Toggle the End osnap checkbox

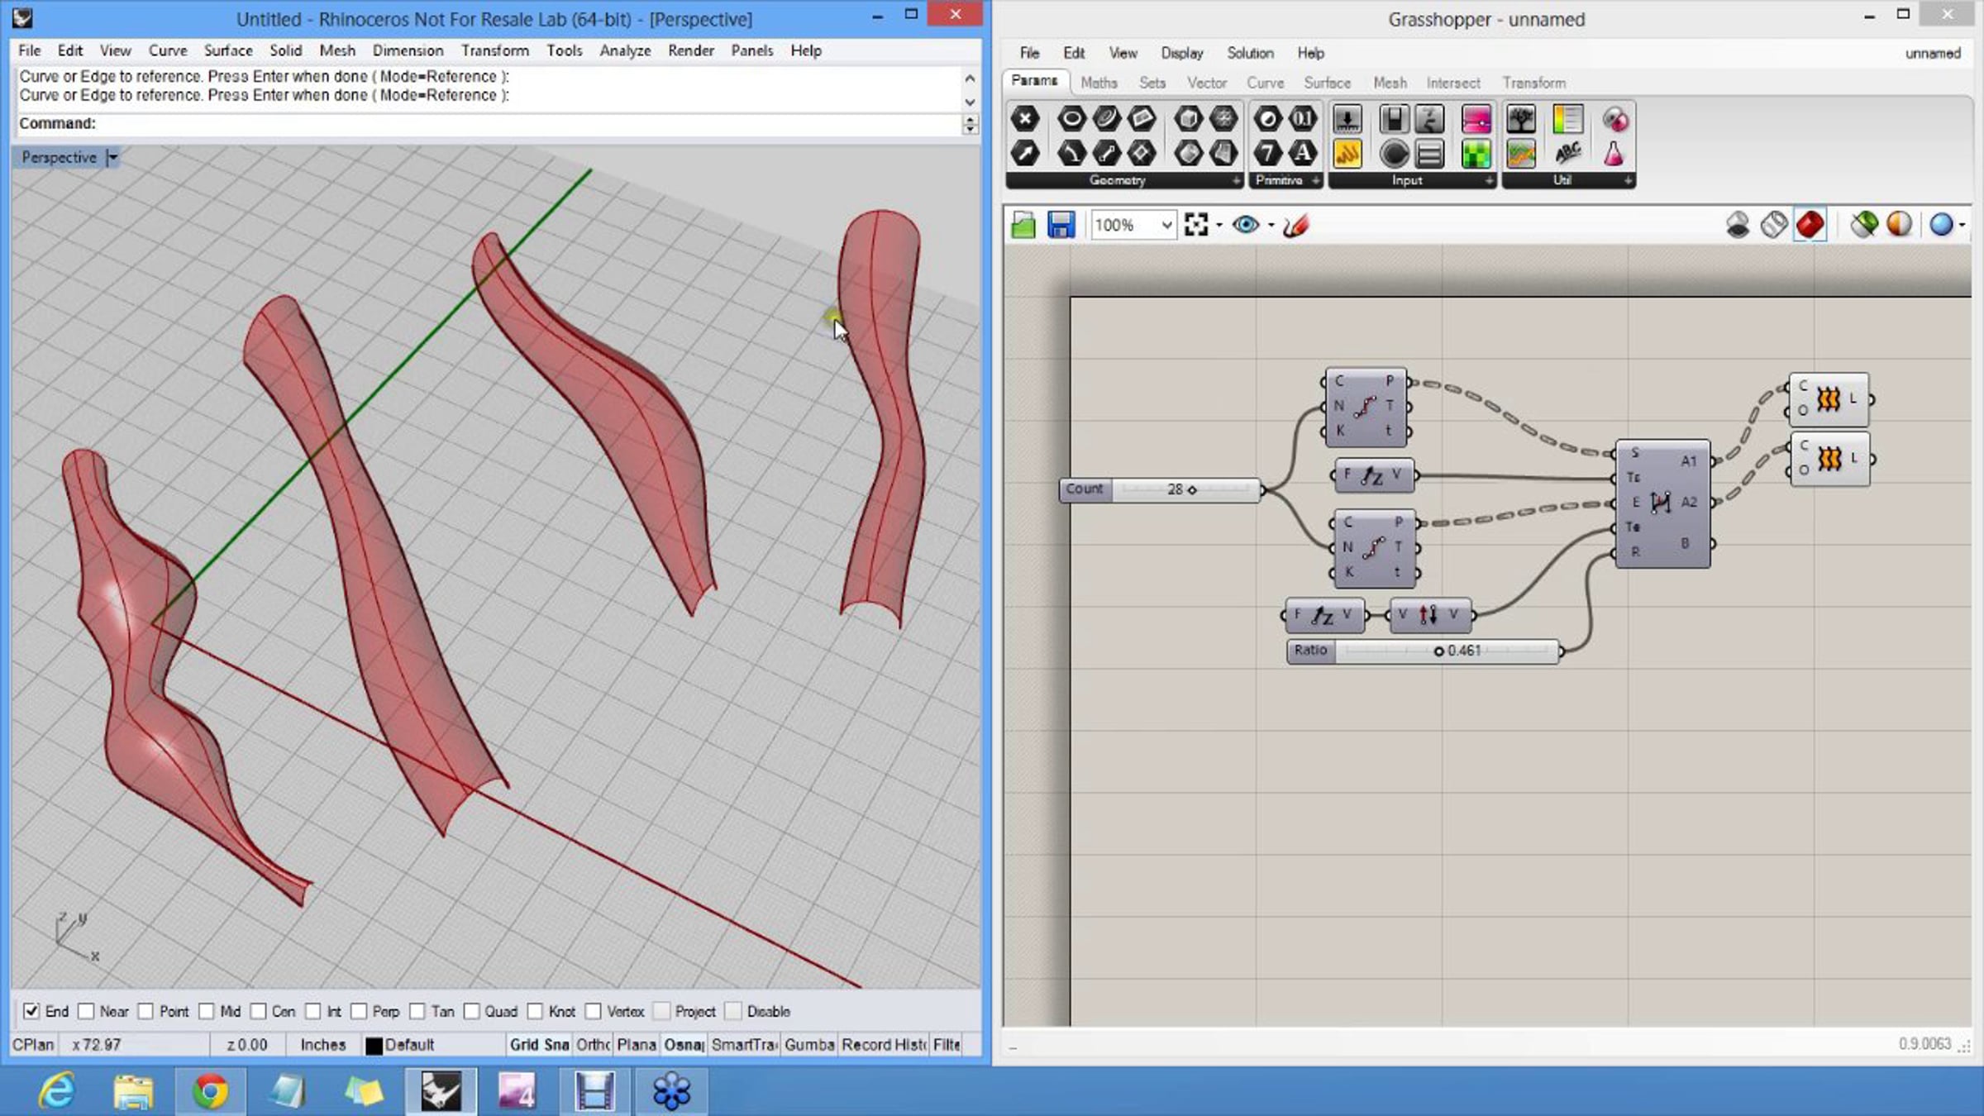pyautogui.click(x=31, y=1011)
